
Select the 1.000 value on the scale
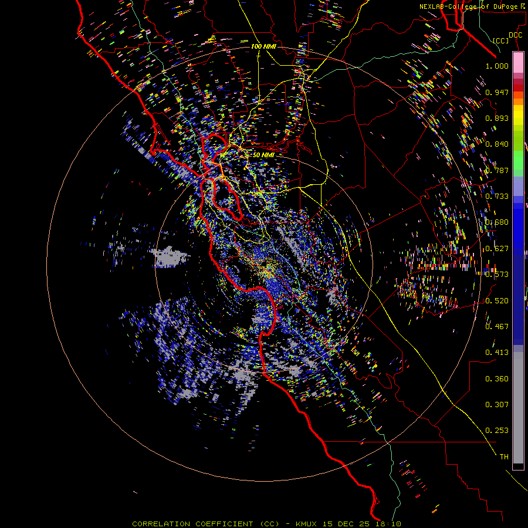(x=497, y=66)
